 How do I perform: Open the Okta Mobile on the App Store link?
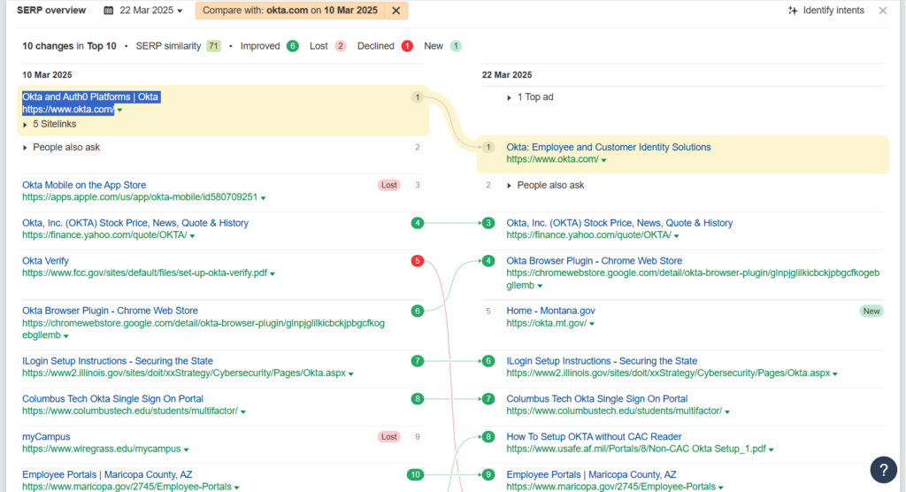point(84,185)
